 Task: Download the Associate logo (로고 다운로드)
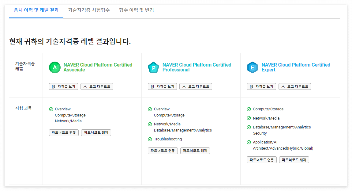click(97, 87)
